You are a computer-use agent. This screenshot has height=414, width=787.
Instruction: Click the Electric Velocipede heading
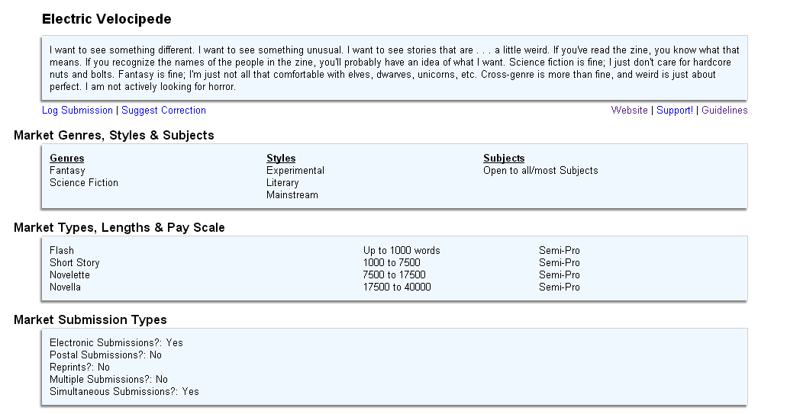(106, 19)
